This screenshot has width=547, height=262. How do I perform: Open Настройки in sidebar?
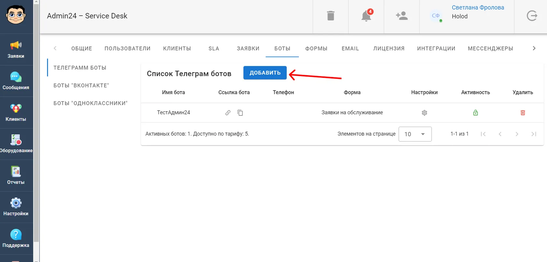(x=16, y=207)
